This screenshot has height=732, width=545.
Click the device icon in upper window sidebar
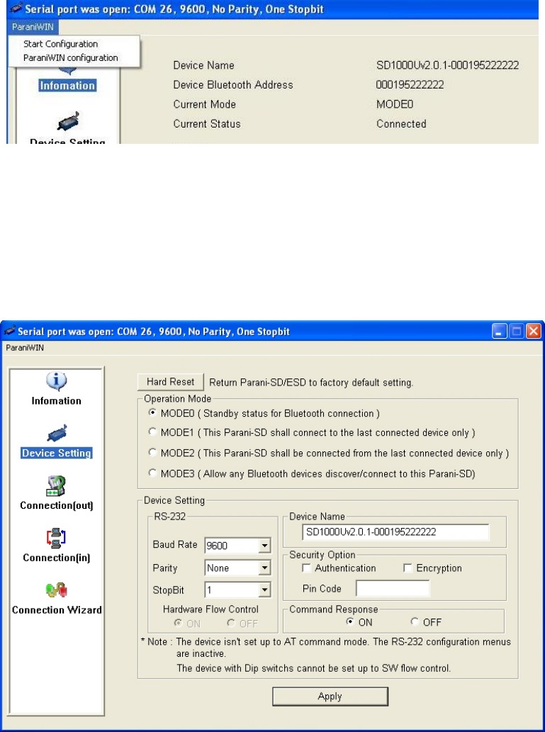point(68,121)
